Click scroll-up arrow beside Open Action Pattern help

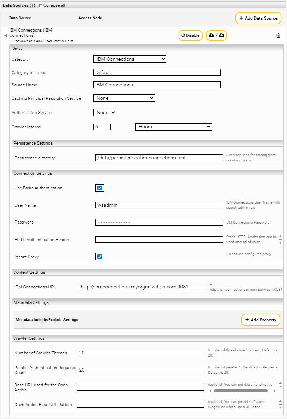pyautogui.click(x=280, y=401)
